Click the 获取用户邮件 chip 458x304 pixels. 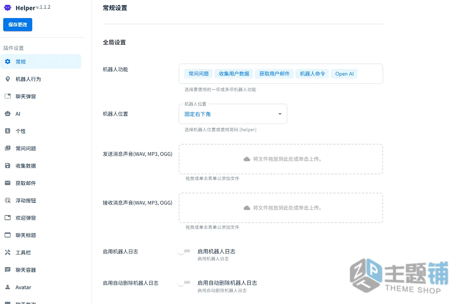pos(275,74)
